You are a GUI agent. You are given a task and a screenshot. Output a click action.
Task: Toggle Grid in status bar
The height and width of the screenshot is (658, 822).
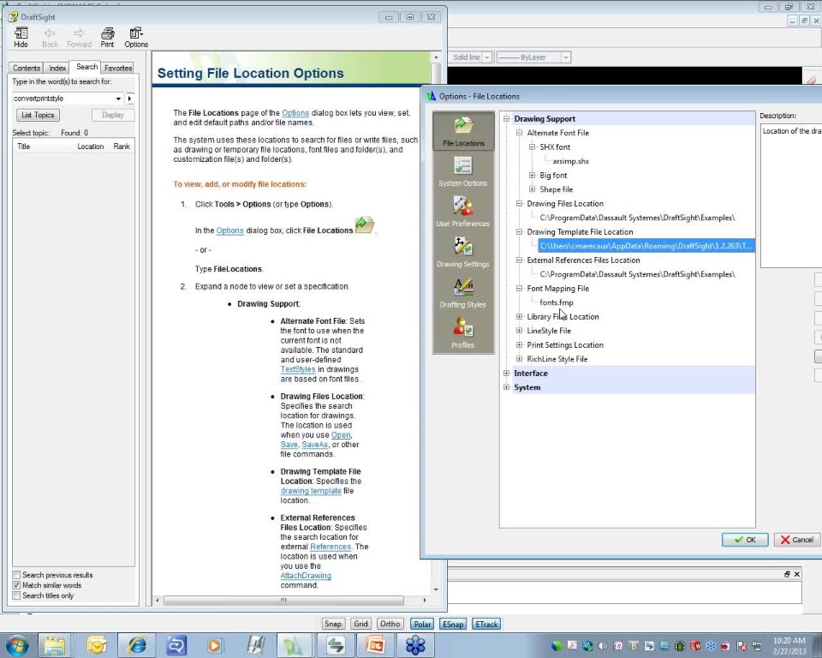360,624
